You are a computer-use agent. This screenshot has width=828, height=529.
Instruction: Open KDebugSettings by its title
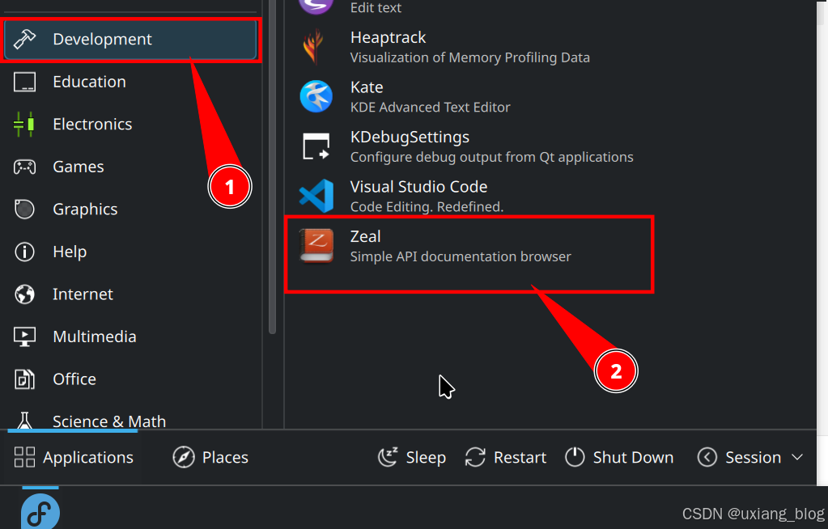(x=410, y=137)
